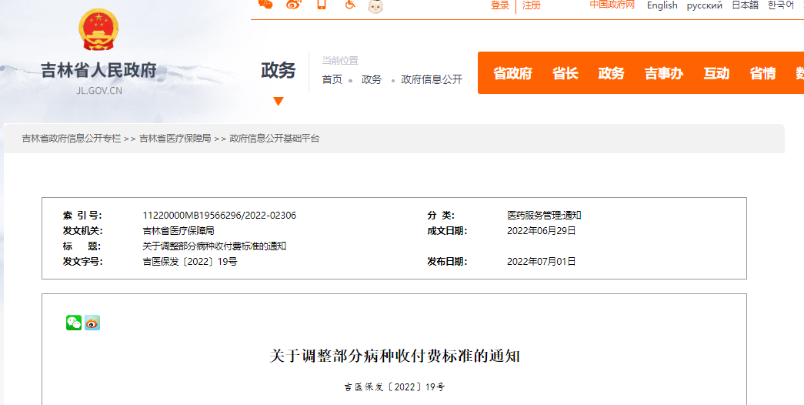This screenshot has height=405, width=804.
Task: Open the mobile version phone icon
Action: 322,5
